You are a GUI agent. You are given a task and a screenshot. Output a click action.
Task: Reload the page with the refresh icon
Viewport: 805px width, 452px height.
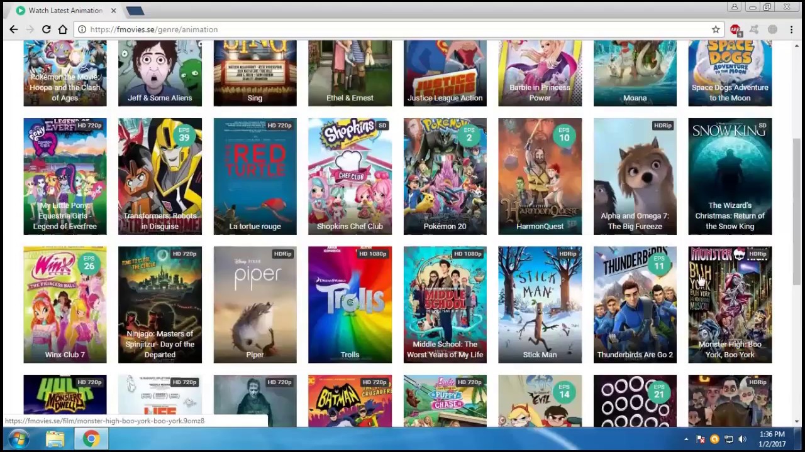tap(46, 30)
